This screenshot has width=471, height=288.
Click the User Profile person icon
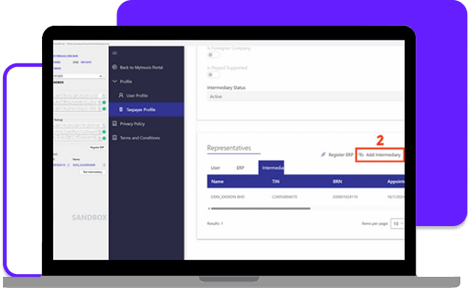coord(121,95)
